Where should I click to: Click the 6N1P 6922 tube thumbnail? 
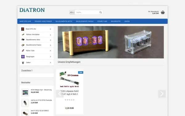tap(25, 113)
